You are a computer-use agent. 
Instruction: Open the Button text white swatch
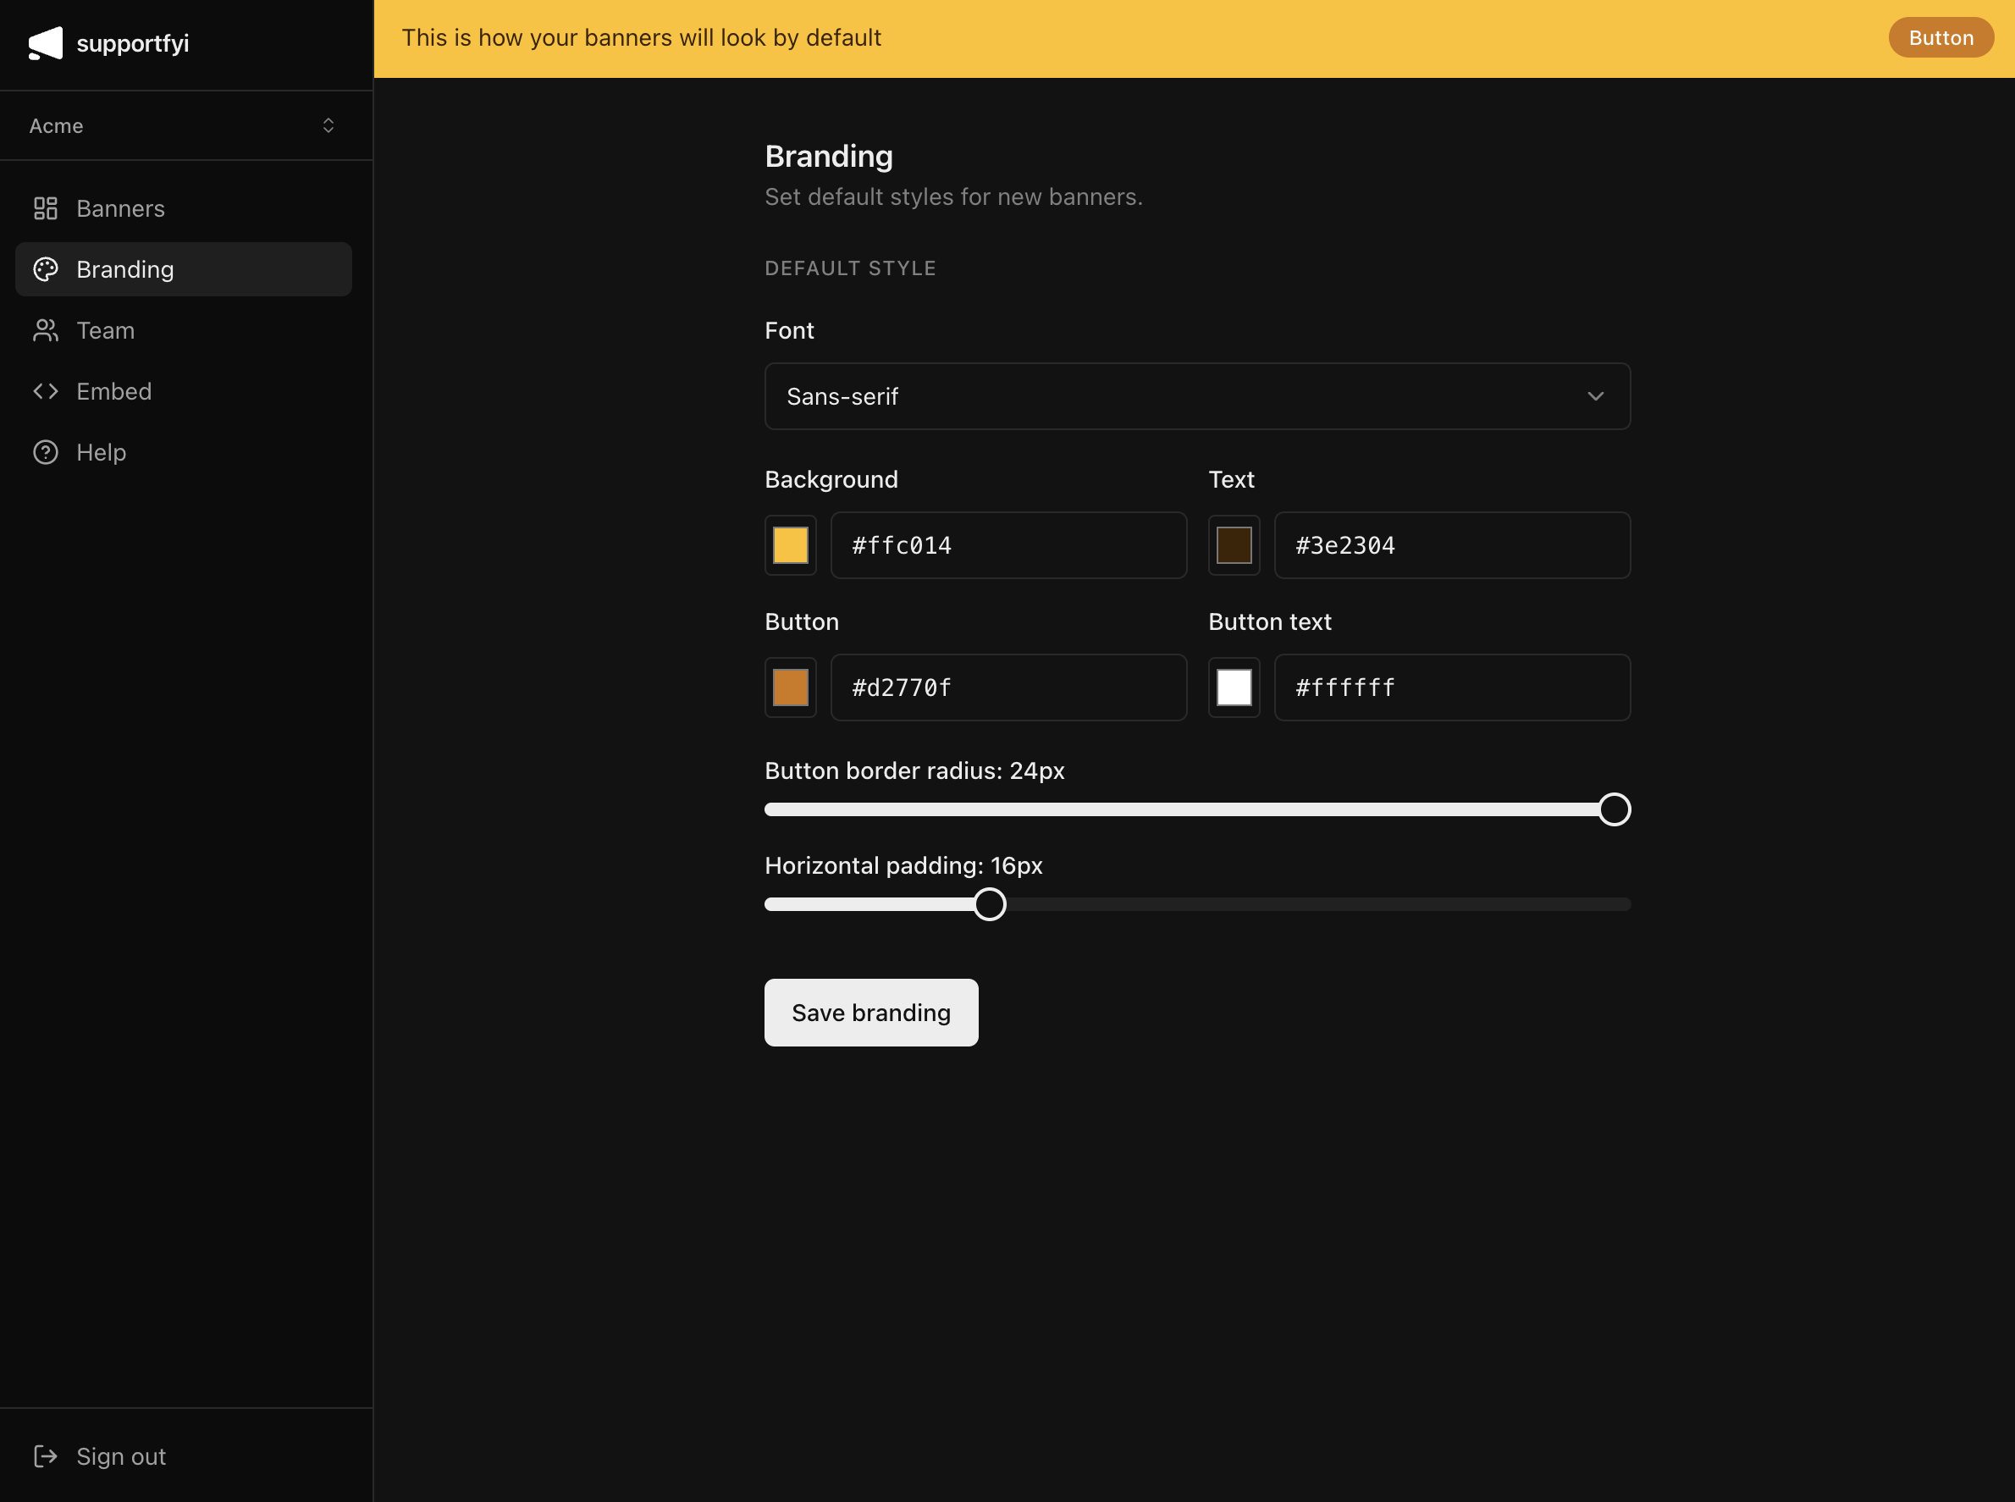1233,687
